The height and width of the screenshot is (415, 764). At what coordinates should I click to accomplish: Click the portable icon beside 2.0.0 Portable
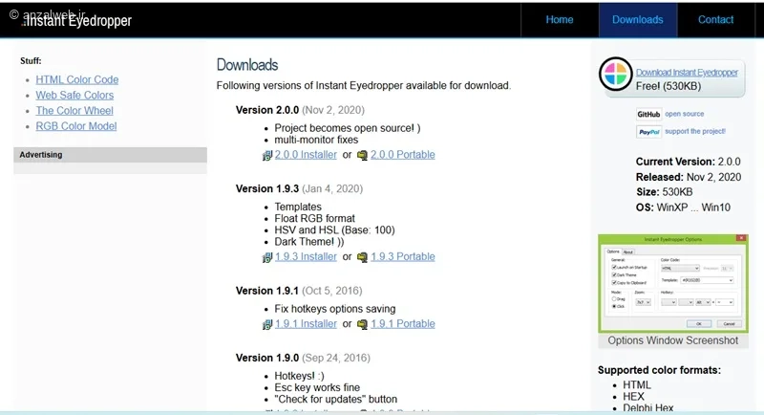pos(362,155)
